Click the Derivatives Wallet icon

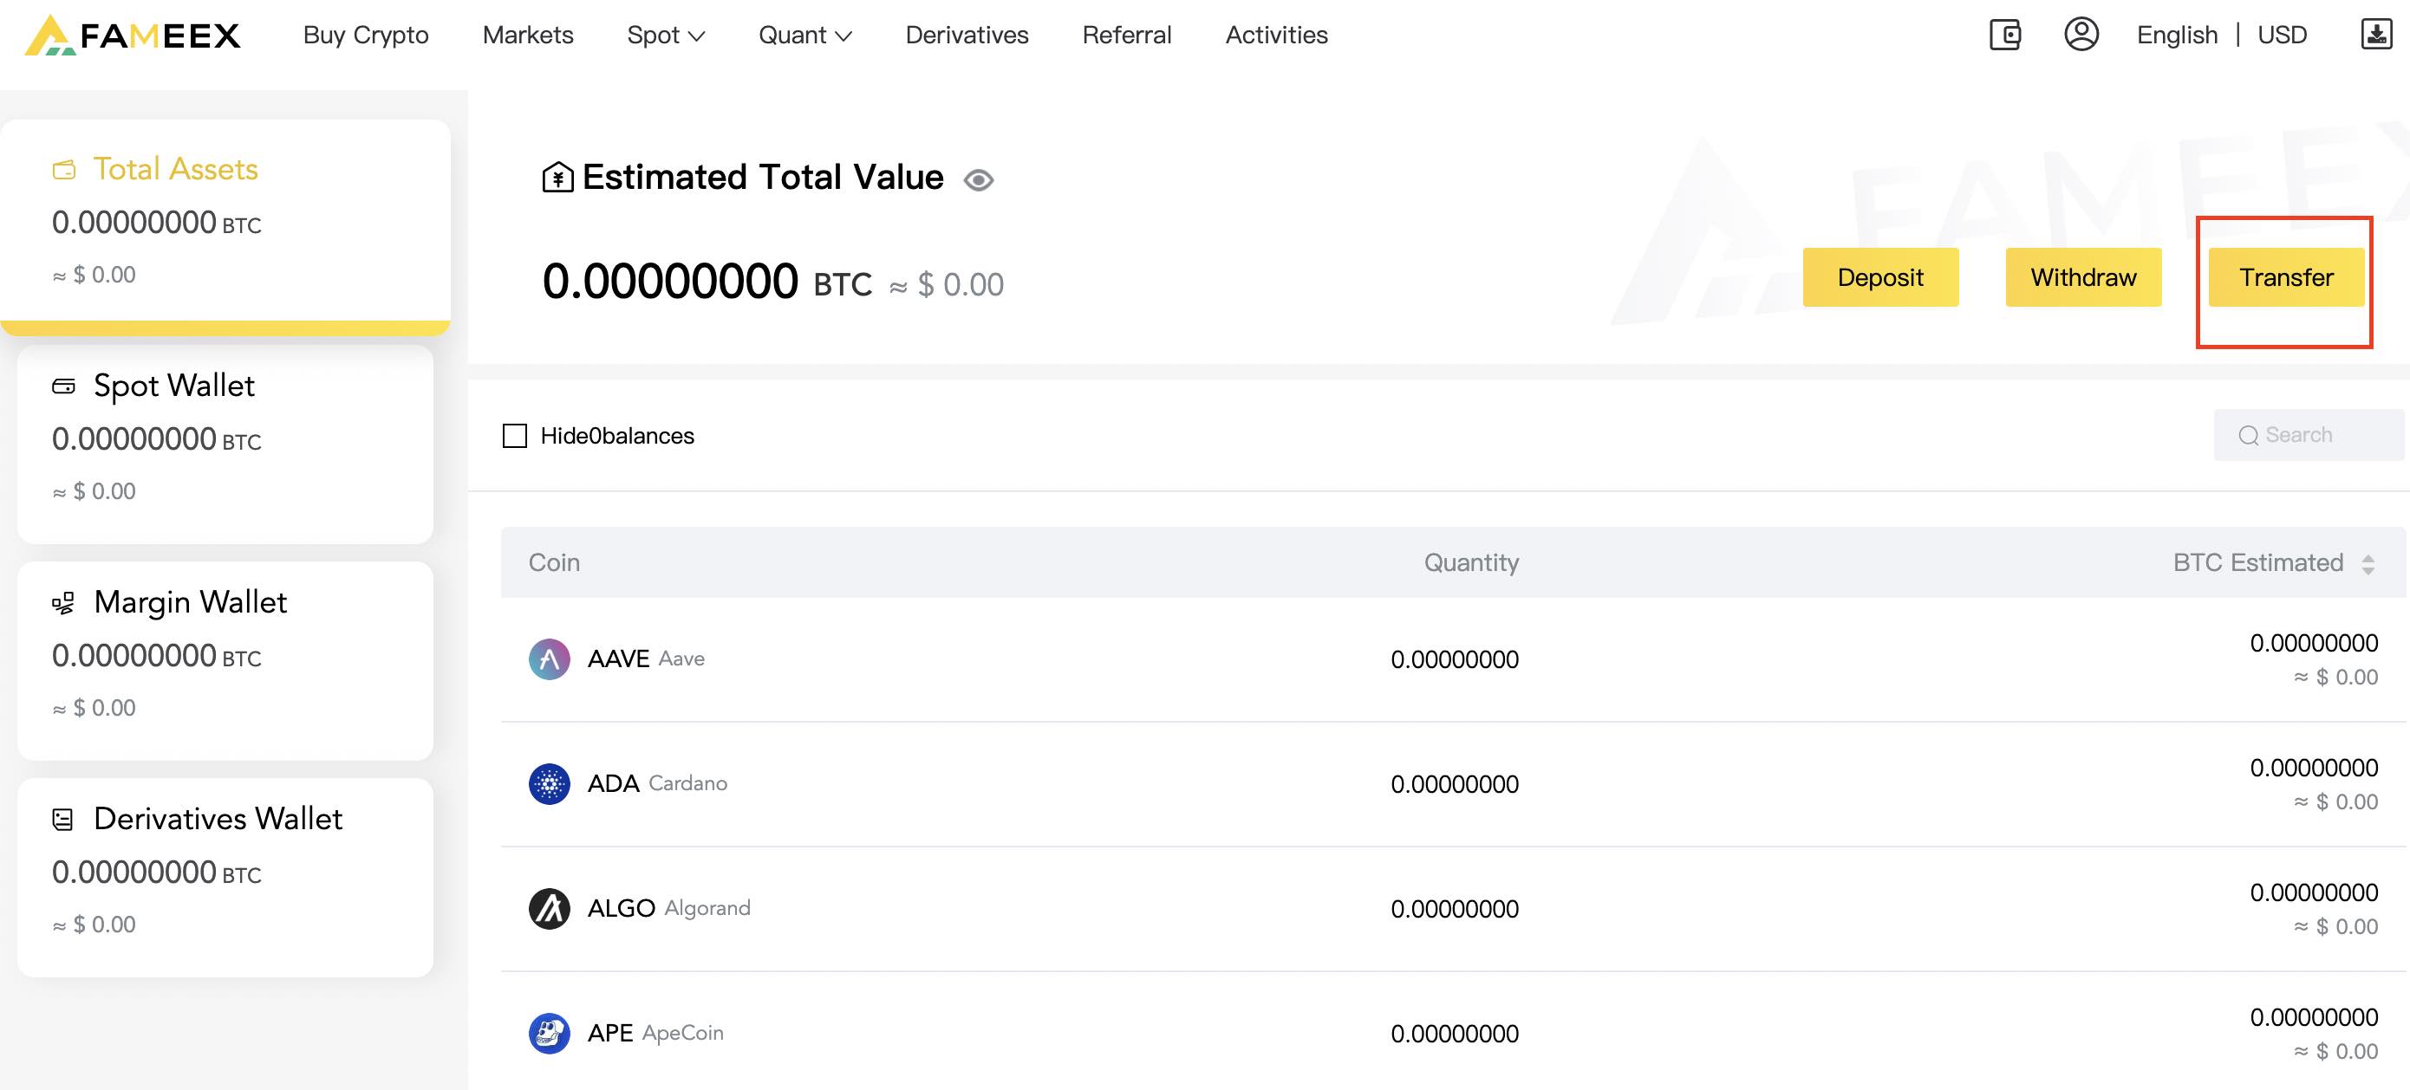tap(62, 820)
